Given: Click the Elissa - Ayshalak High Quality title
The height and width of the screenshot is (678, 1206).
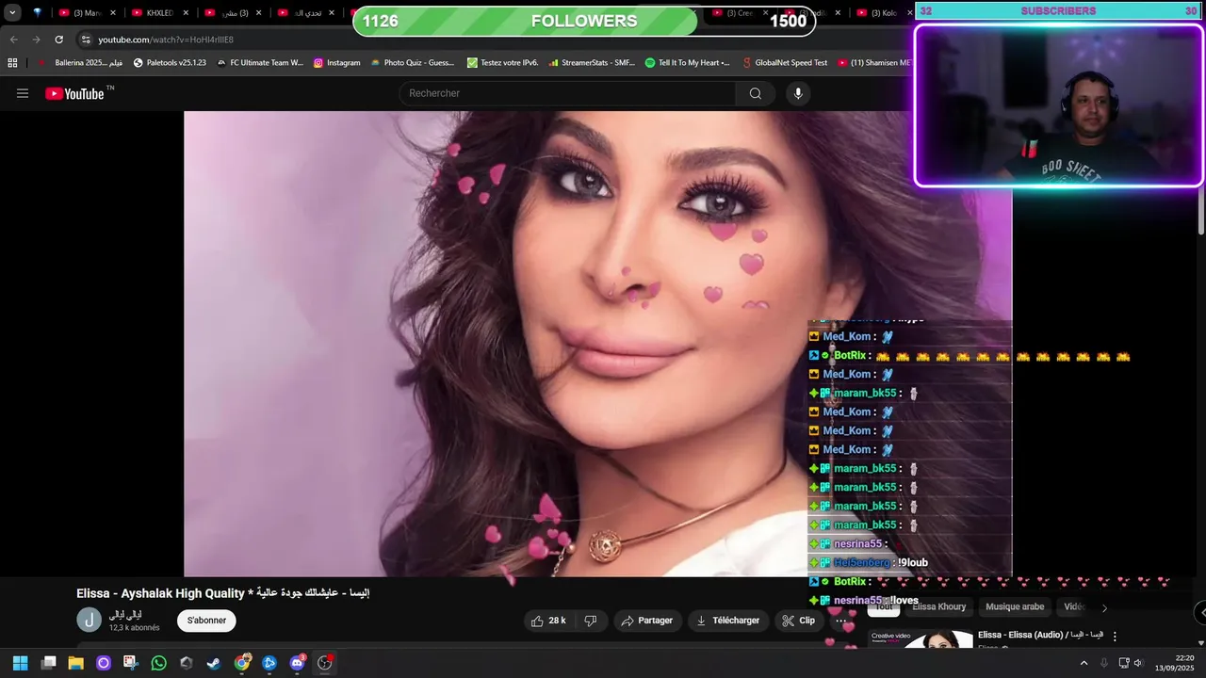Looking at the screenshot, I should [222, 593].
